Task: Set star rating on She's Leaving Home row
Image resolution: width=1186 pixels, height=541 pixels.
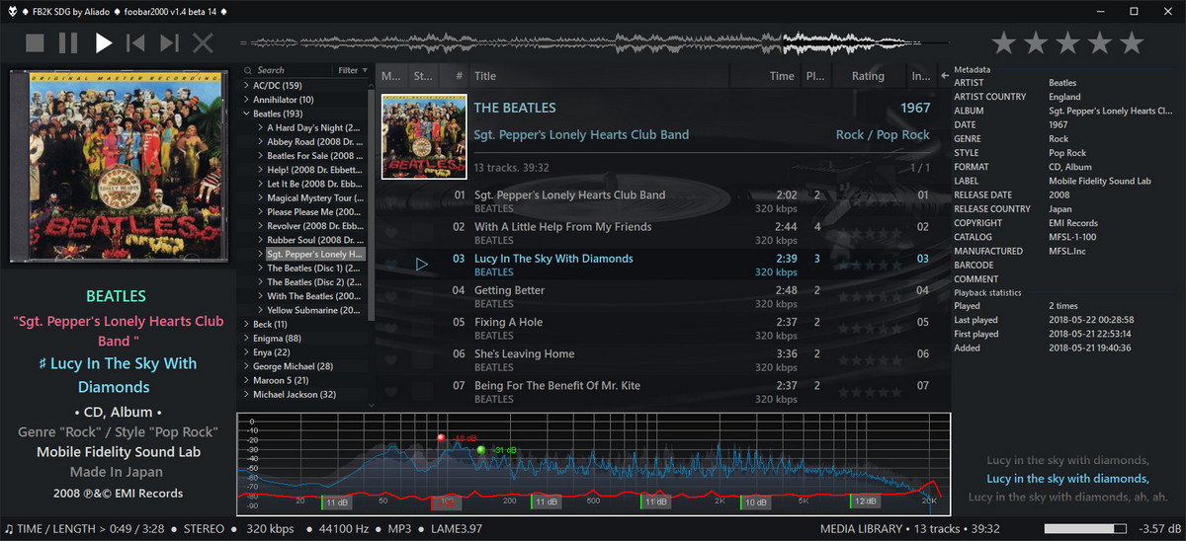Action: click(x=868, y=359)
